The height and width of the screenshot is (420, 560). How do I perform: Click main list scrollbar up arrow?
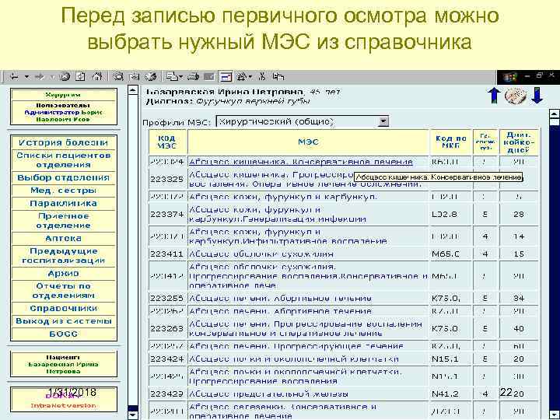coord(554,114)
